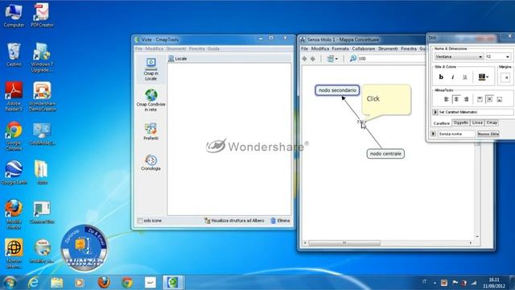
Task: Align text to top vertically
Action: [480, 99]
